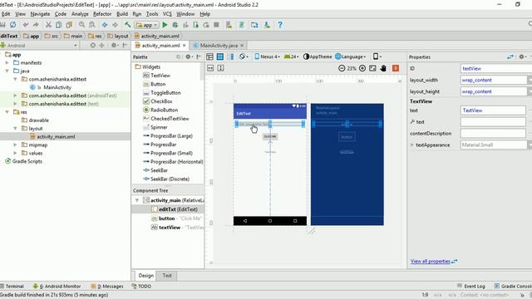Select the Pan hand tool

(x=383, y=68)
